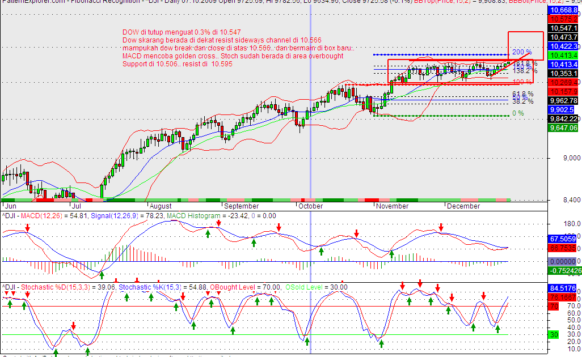The height and width of the screenshot is (357, 582).
Task: Click the red 10,575.2 price label
Action: pos(563,19)
